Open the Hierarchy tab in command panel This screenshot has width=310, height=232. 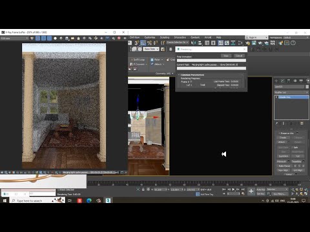click(x=289, y=81)
